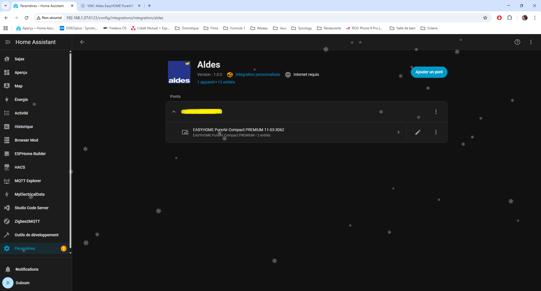
Task: Click the Paramètres gear icon
Action: pos(7,248)
